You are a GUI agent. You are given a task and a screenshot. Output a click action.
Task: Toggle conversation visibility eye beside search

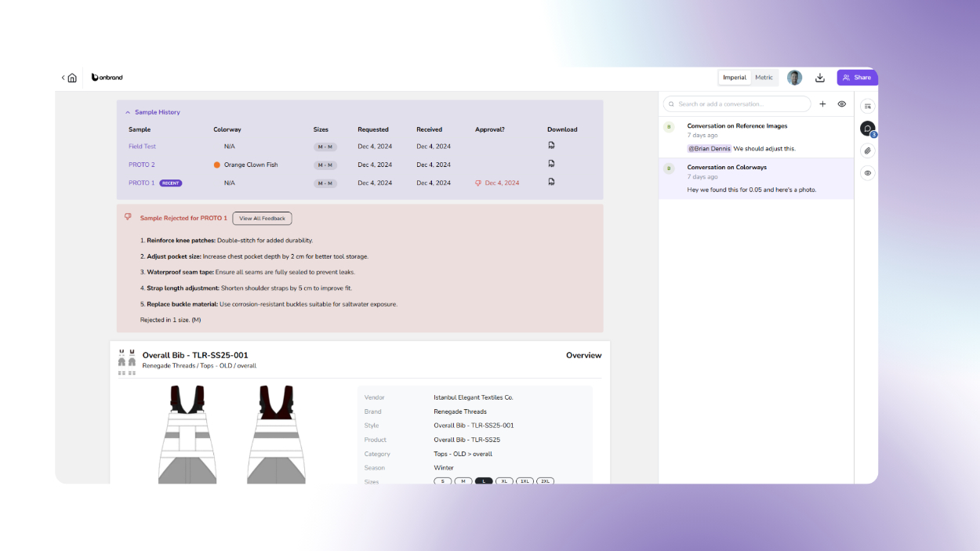842,104
